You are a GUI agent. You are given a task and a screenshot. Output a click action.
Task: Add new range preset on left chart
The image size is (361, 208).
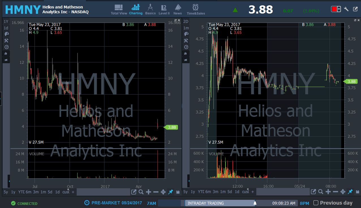point(73,192)
